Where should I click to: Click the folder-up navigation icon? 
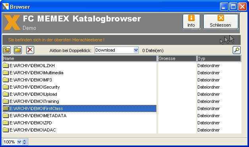point(7,50)
